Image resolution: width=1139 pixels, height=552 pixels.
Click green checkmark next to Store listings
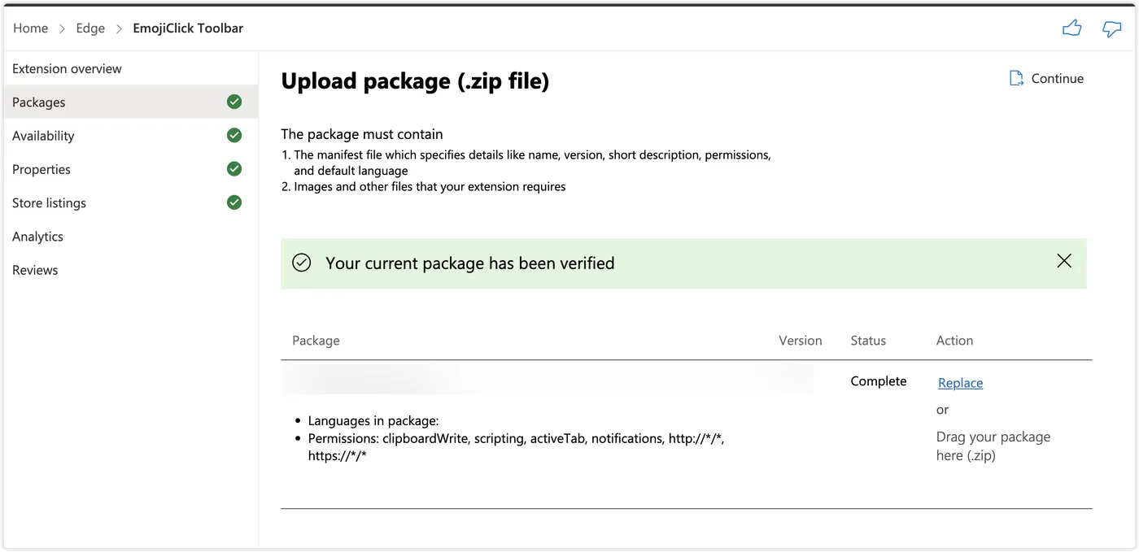pyautogui.click(x=234, y=202)
